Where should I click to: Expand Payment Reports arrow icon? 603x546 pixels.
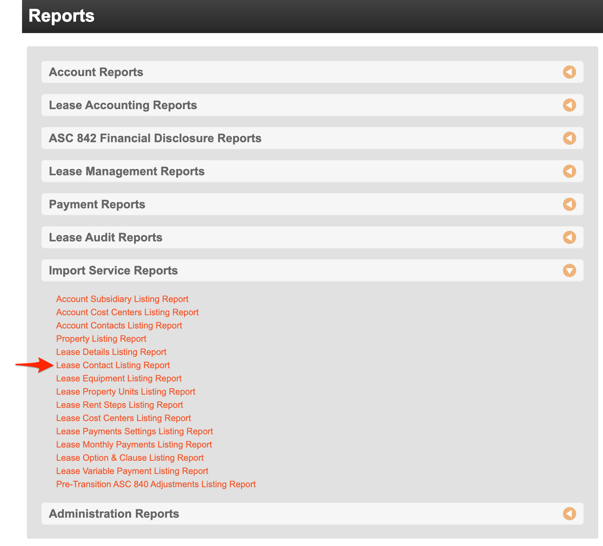[569, 204]
